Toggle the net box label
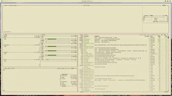This screenshot has height=96, width=172. 6,69
